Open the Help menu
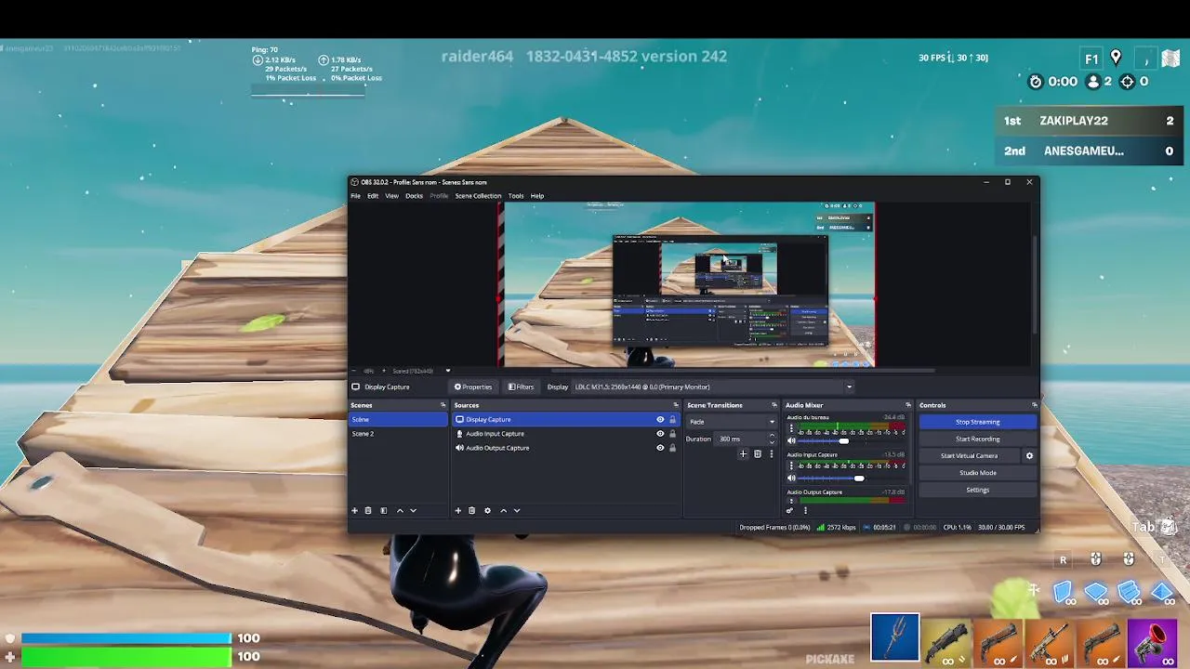The width and height of the screenshot is (1190, 669). (x=537, y=196)
